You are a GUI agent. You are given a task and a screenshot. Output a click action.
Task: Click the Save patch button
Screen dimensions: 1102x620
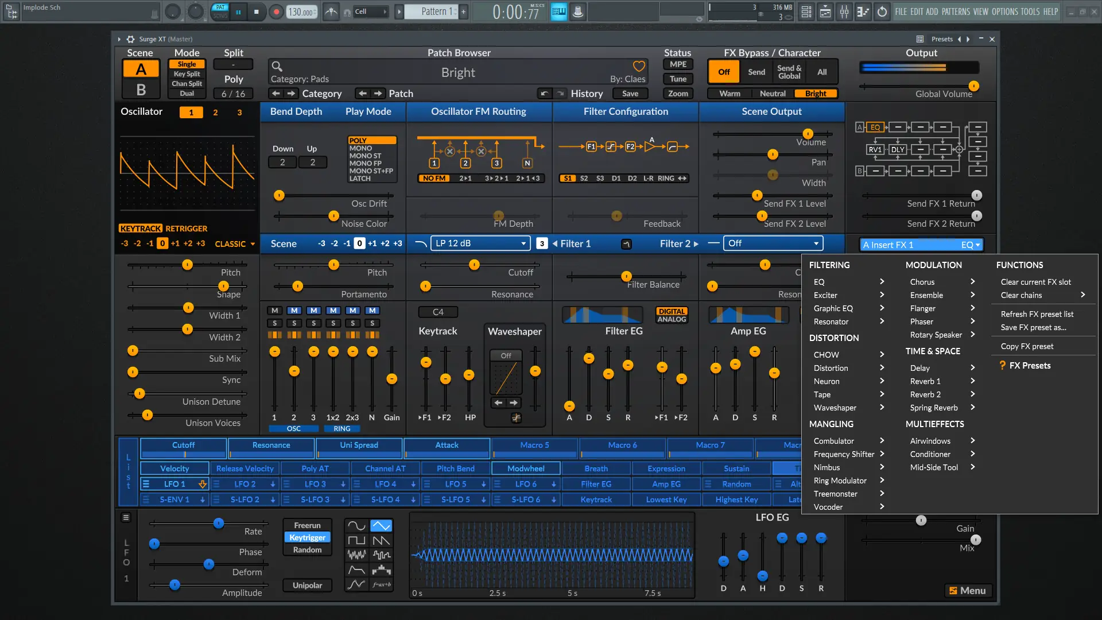(x=630, y=94)
